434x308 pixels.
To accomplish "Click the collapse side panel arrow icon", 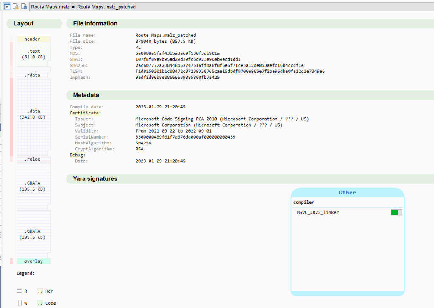I will click(x=7, y=7).
